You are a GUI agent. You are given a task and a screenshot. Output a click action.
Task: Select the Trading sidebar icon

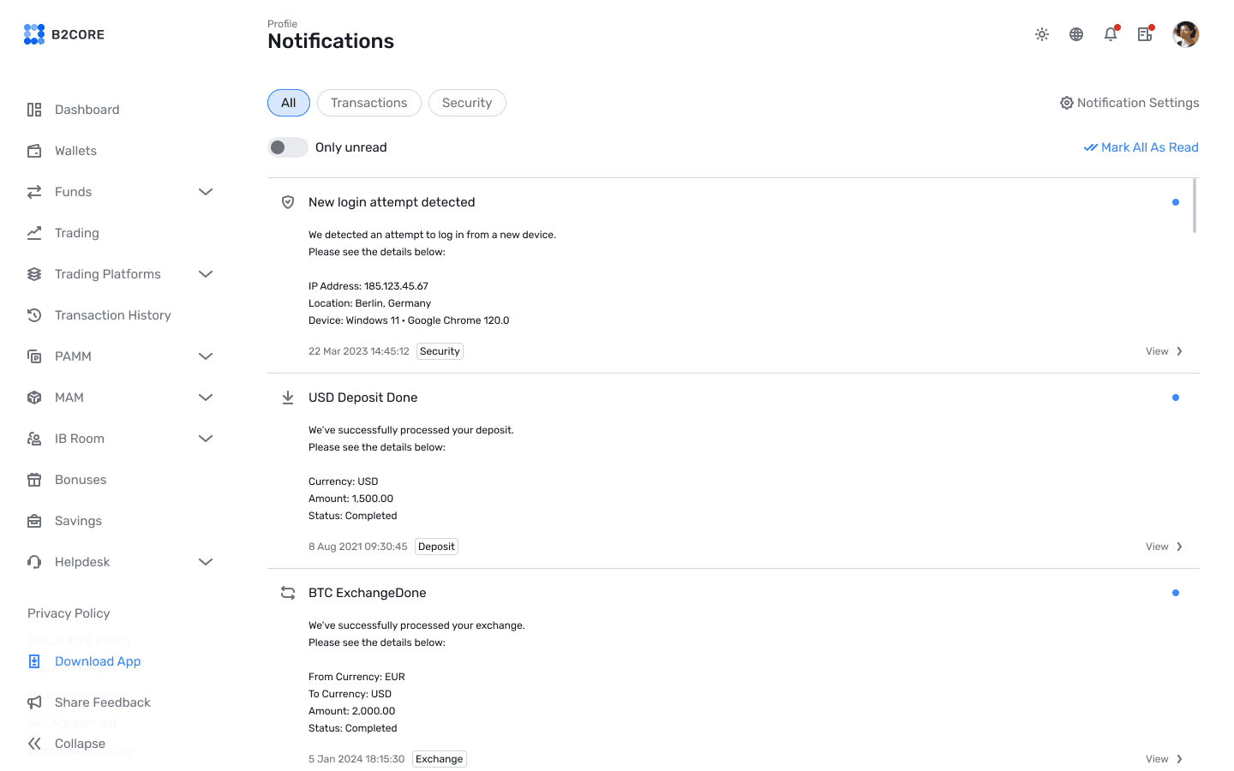tap(33, 232)
